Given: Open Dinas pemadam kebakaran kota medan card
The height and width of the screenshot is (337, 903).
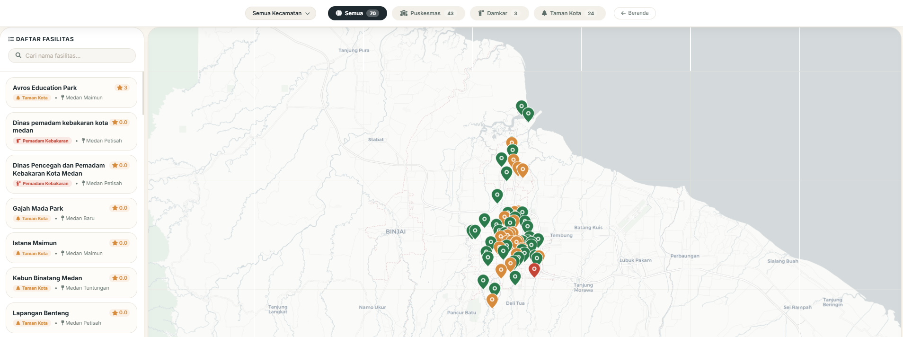Looking at the screenshot, I should tap(71, 131).
